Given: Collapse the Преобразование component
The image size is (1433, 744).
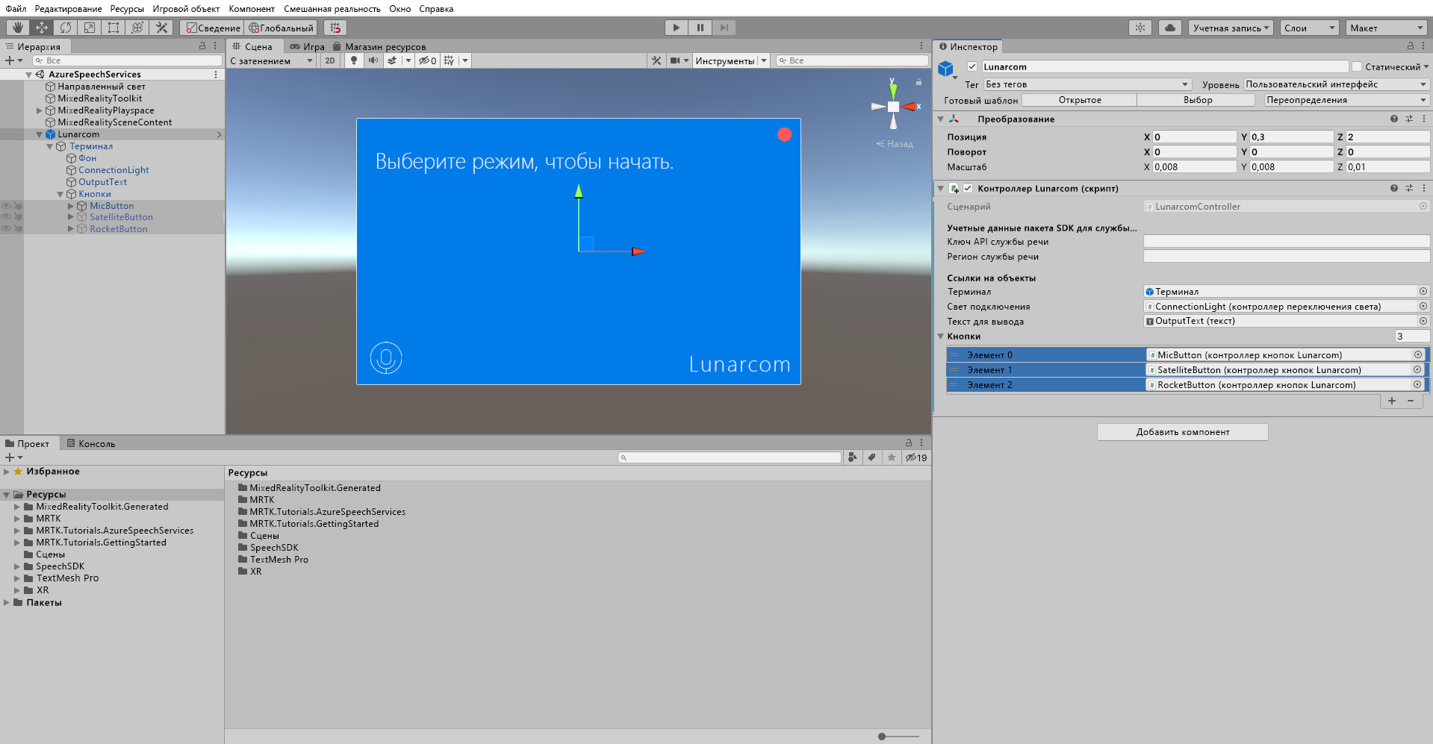Looking at the screenshot, I should click(x=940, y=119).
